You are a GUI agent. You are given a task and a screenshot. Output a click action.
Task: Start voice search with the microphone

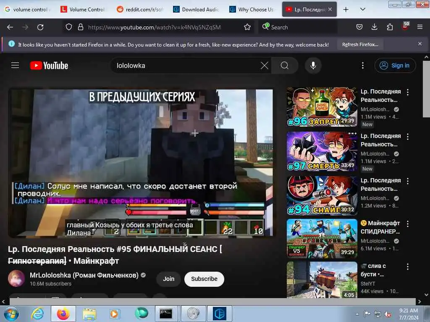(x=313, y=65)
